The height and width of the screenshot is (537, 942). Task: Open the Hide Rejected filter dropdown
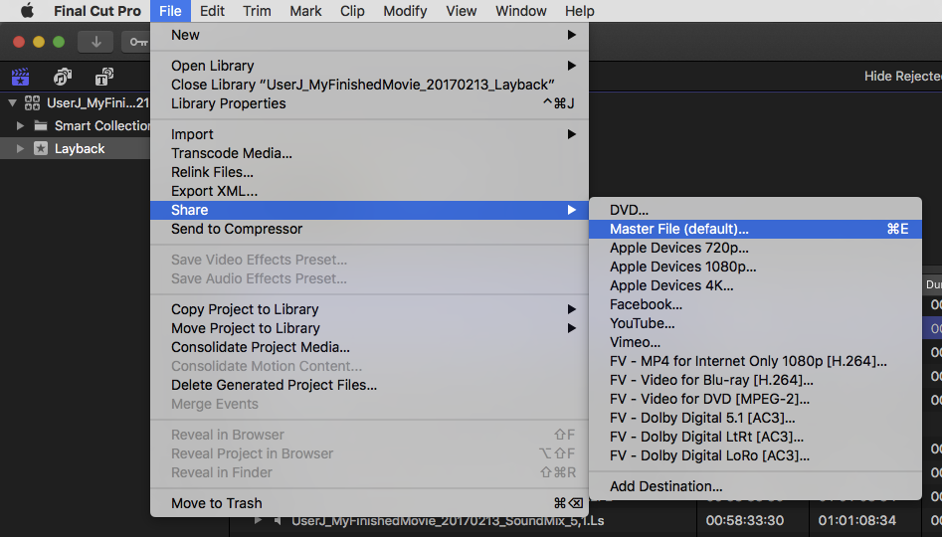tap(902, 77)
